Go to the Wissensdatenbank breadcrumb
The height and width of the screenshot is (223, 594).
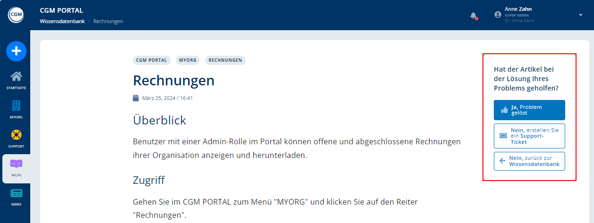(x=62, y=21)
